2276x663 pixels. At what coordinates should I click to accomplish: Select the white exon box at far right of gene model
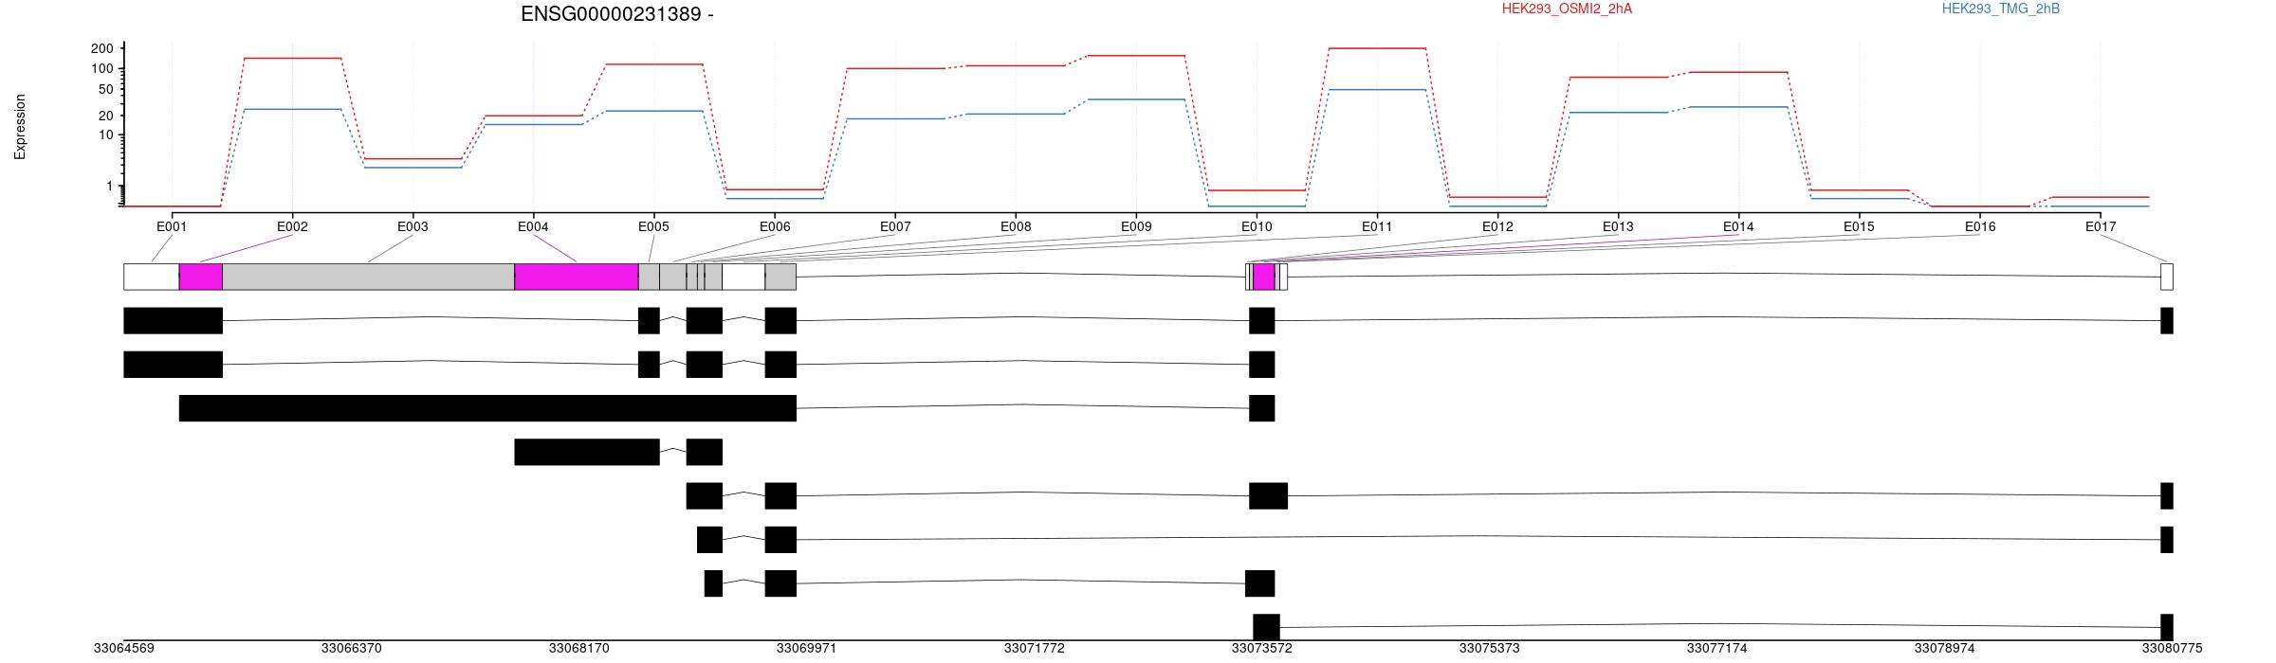pos(2167,277)
